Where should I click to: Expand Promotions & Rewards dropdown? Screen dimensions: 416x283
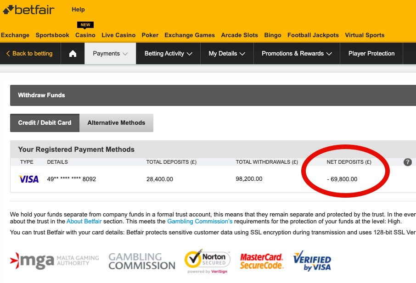pyautogui.click(x=297, y=54)
